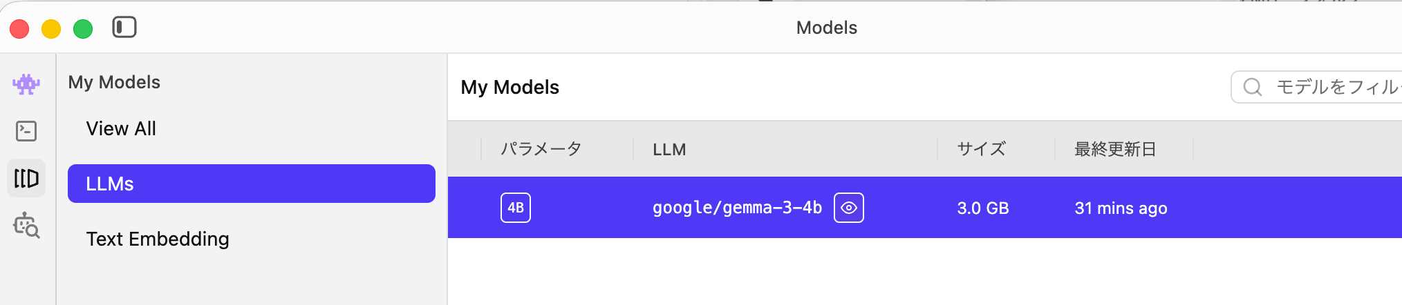Viewport: 1402px width, 305px height.
Task: Click the green full-screen window button
Action: point(83,29)
